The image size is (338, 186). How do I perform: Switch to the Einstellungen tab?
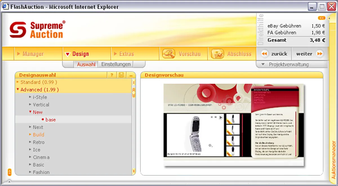pos(115,64)
